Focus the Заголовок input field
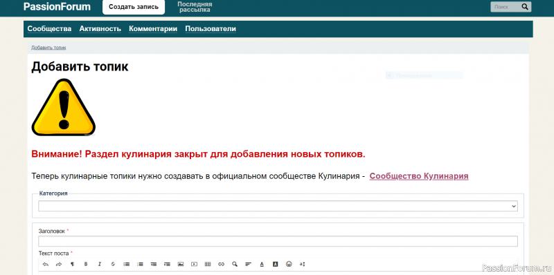554x275 pixels. (278, 242)
